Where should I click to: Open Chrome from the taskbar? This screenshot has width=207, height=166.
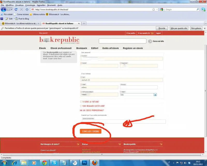[44, 163]
